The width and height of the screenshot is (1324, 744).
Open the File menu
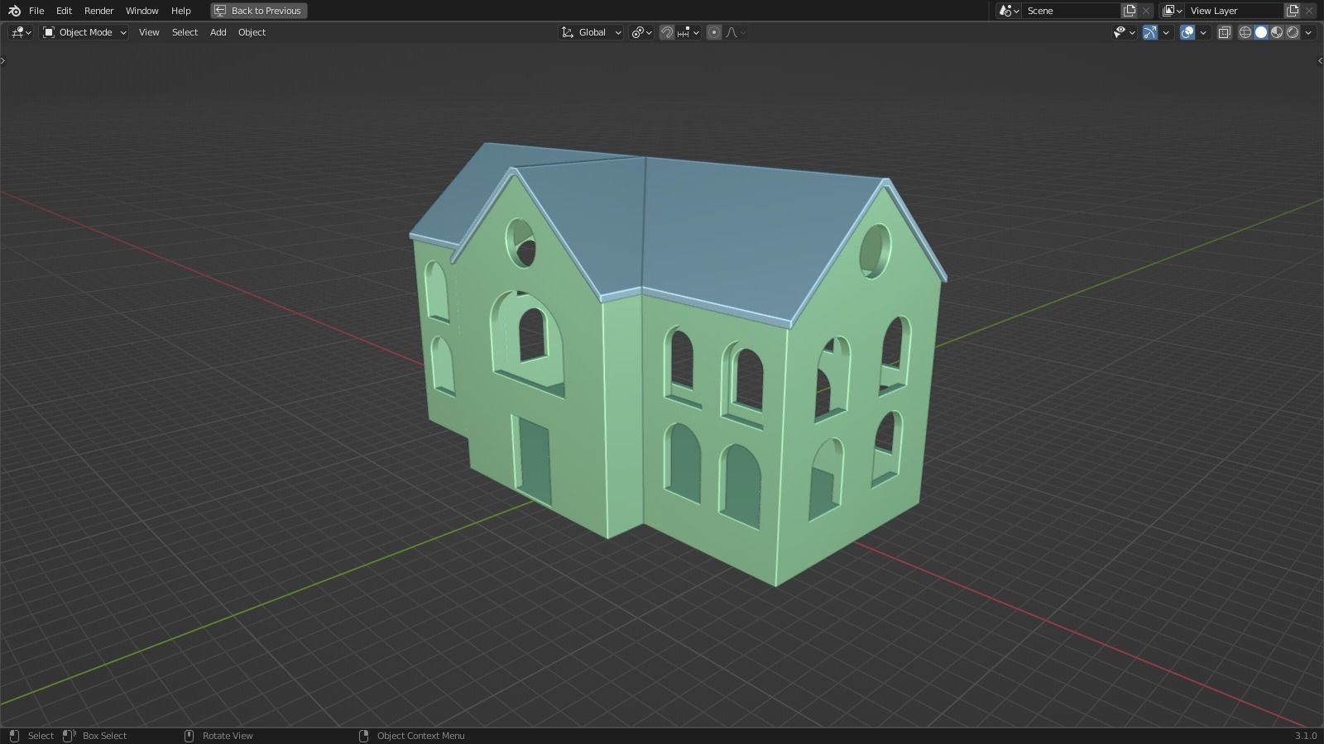coord(36,11)
